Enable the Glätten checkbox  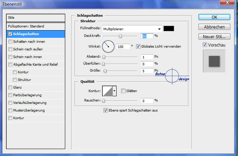tap(123, 91)
